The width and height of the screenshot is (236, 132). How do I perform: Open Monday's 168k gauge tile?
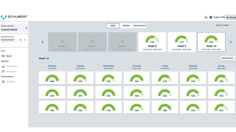(52, 78)
